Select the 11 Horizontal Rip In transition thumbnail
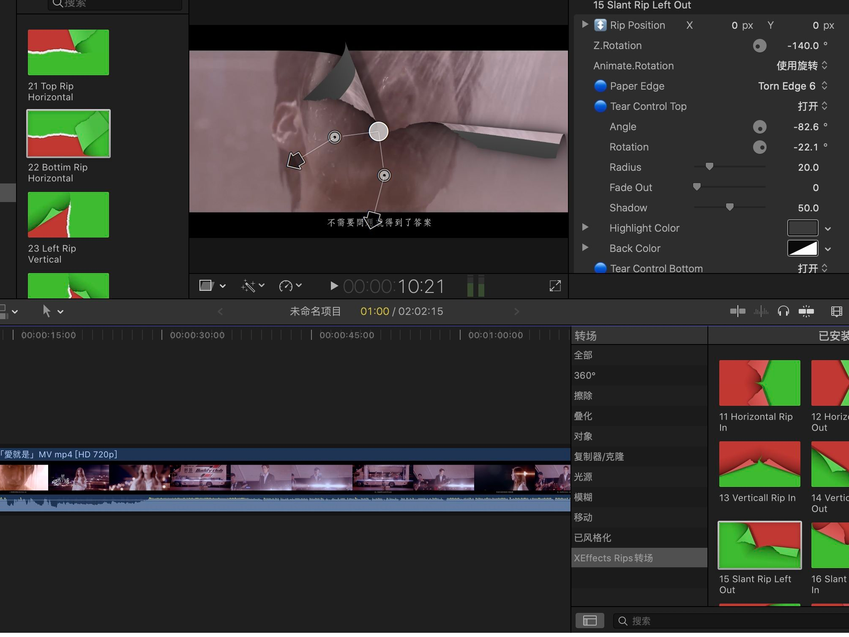The height and width of the screenshot is (637, 849). (759, 383)
